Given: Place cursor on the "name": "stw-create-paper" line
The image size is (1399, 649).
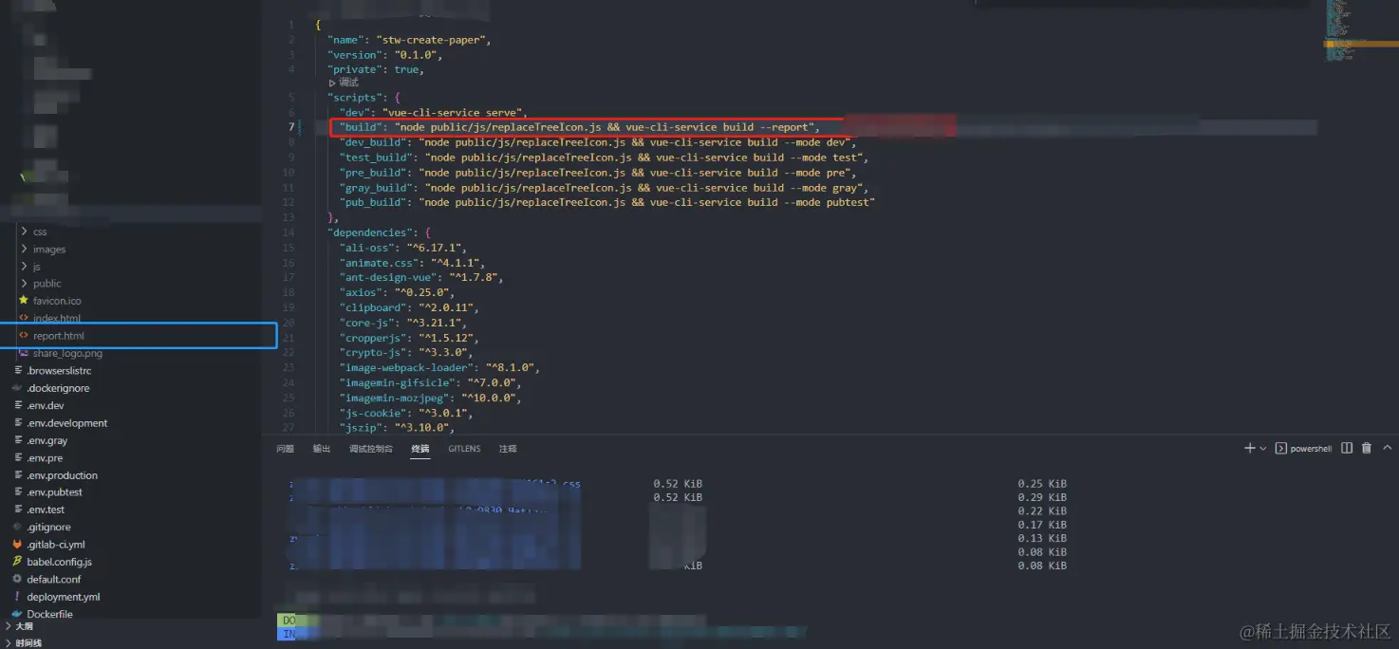Looking at the screenshot, I should click(409, 40).
